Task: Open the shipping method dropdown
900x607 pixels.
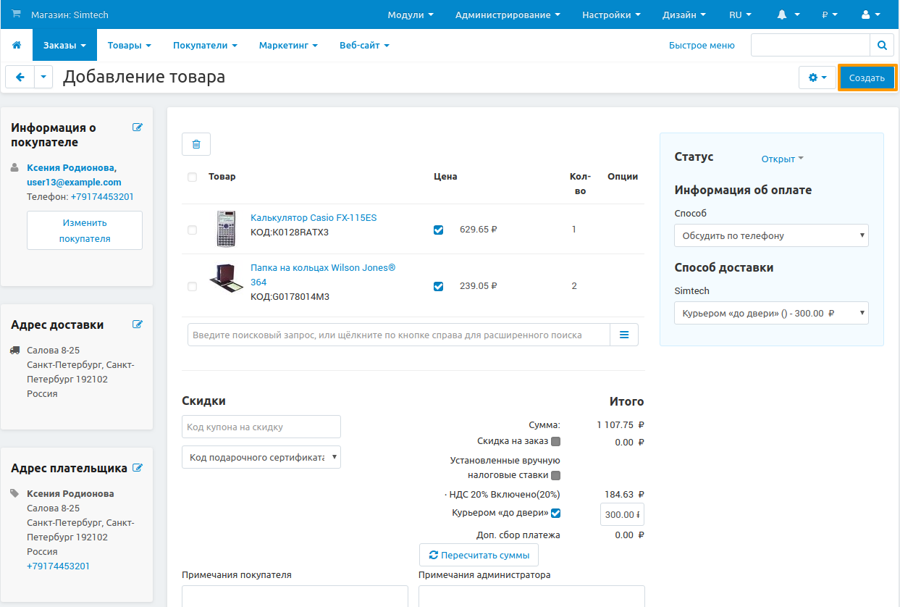Action: (x=771, y=314)
